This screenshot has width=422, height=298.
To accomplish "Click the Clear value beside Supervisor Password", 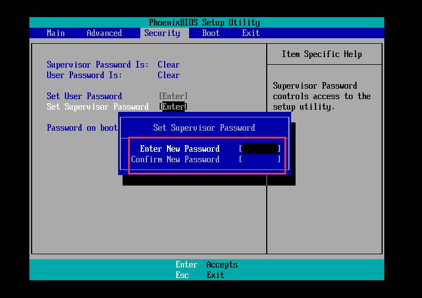I will click(169, 64).
